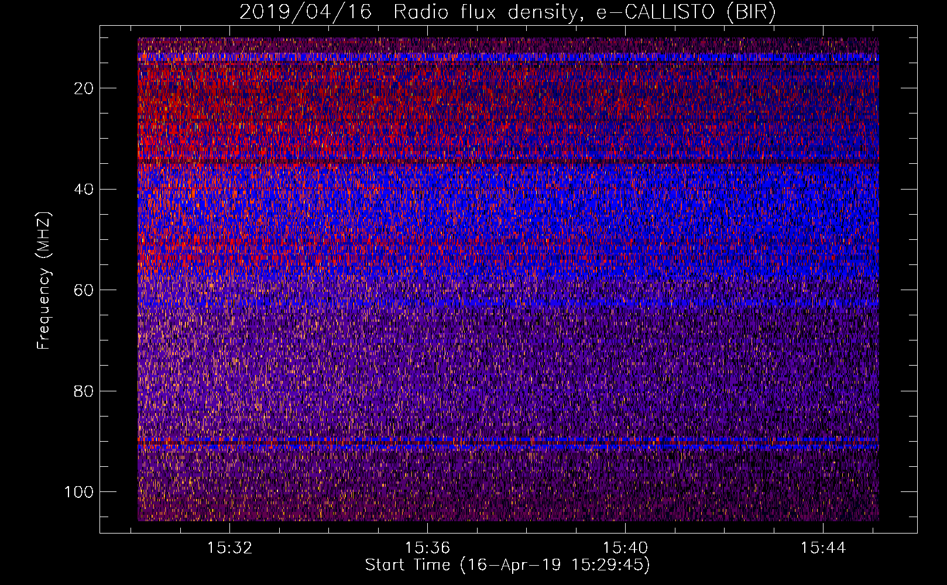Viewport: 947px width, 585px height.
Task: Click the '60' frequency tick label
Action: 84,290
